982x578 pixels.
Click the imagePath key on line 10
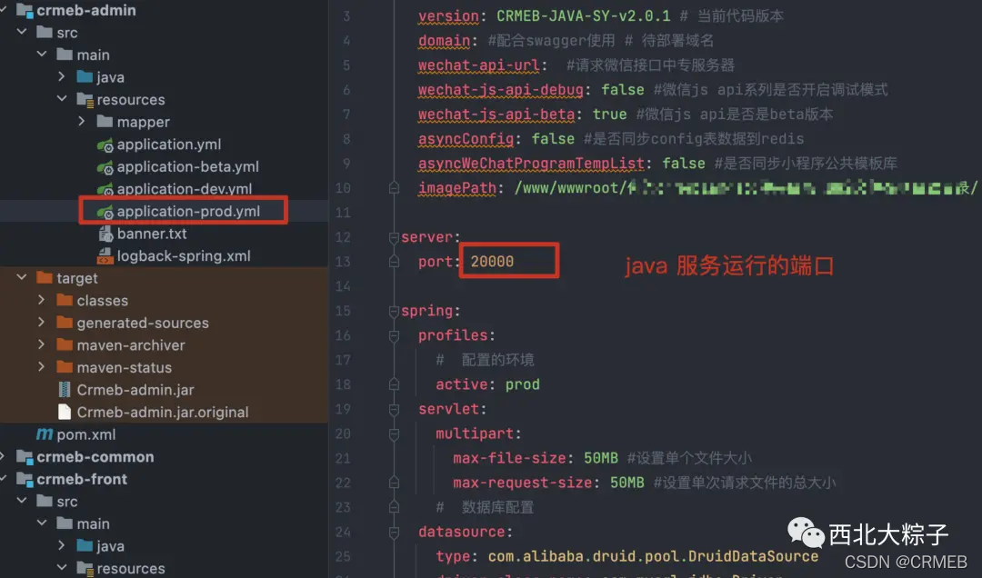point(457,188)
